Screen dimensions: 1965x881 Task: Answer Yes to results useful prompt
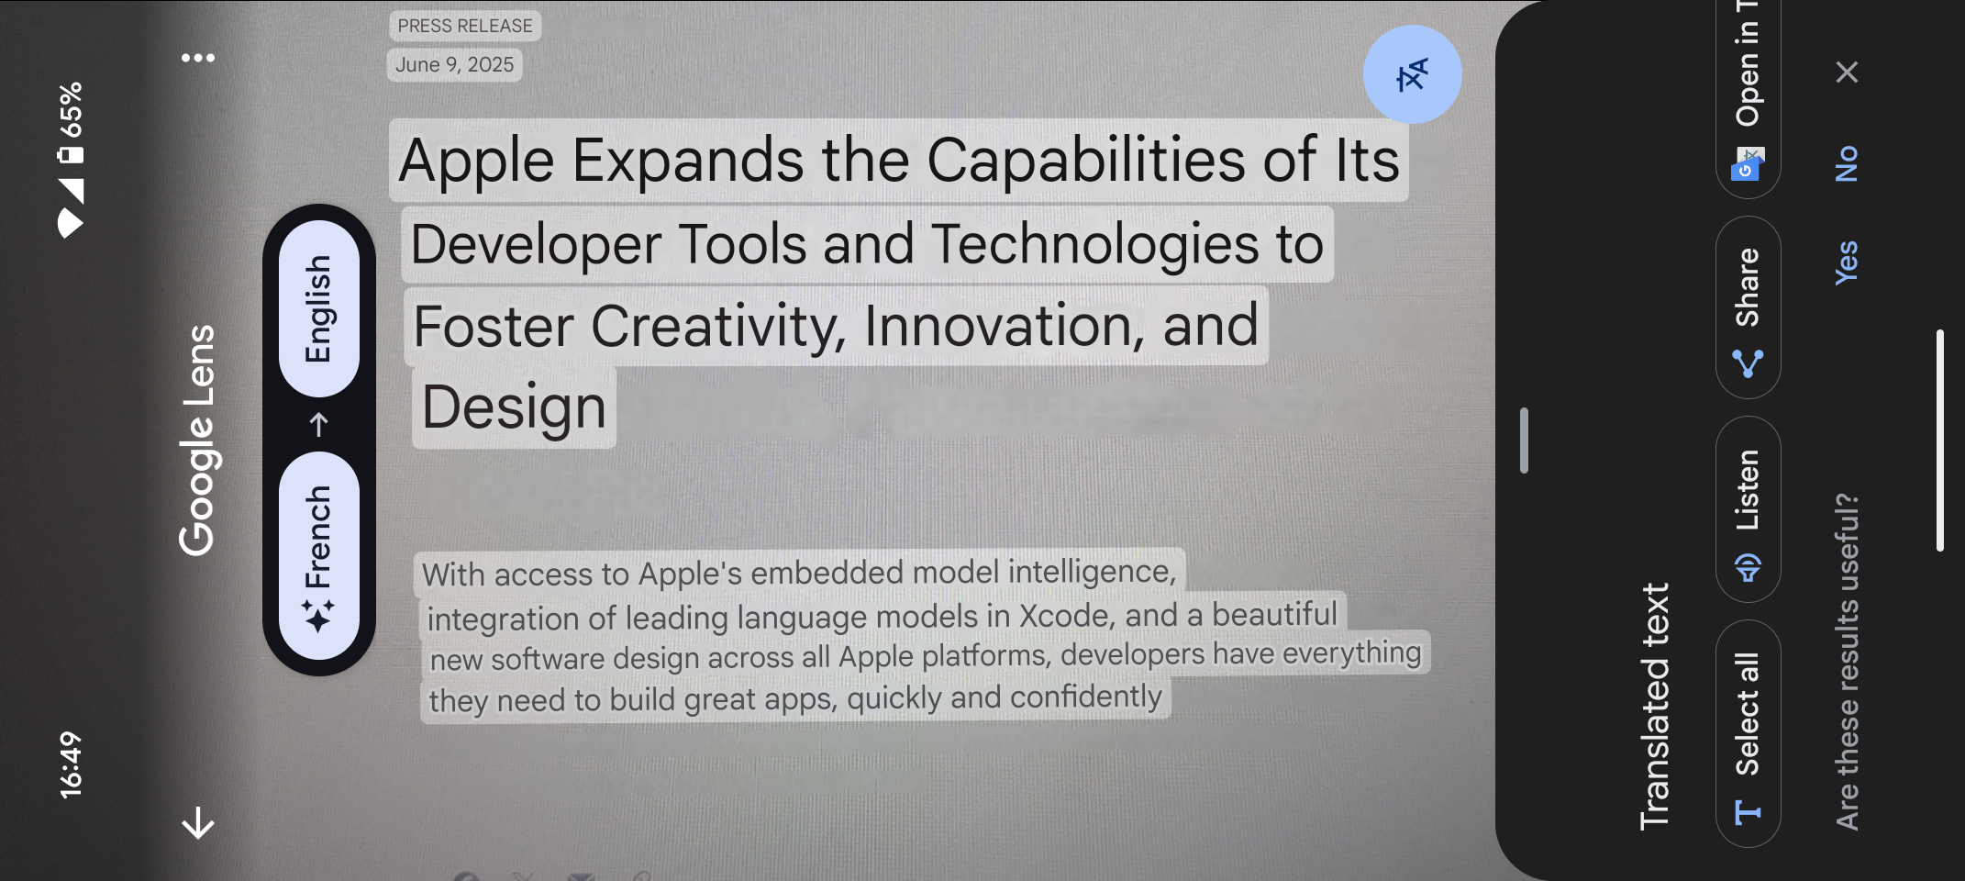tap(1847, 263)
